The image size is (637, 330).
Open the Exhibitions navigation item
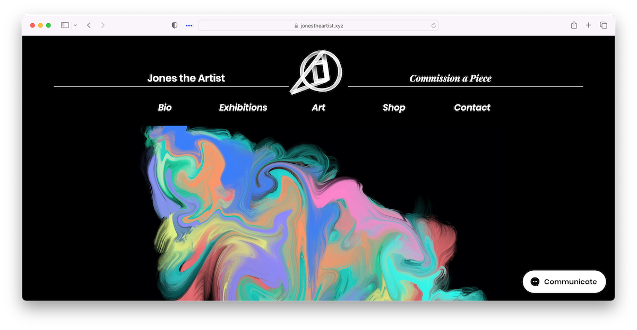[243, 108]
